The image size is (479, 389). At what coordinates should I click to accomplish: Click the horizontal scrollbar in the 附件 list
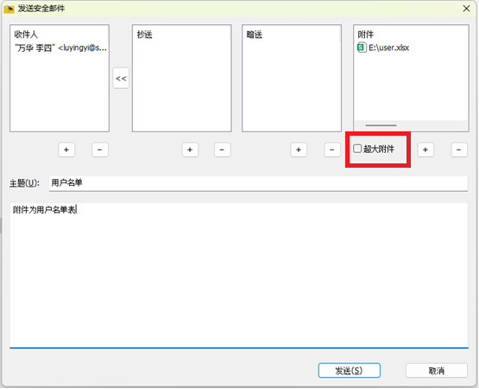click(x=381, y=125)
